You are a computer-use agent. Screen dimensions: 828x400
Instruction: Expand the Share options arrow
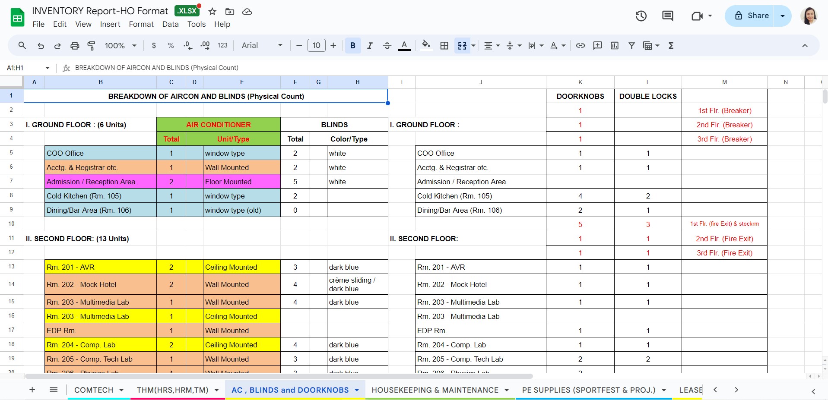783,16
